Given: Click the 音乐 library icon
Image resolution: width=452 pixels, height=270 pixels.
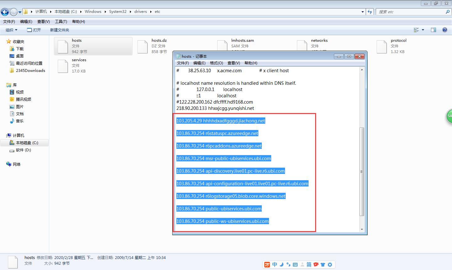Looking at the screenshot, I should tap(12, 121).
